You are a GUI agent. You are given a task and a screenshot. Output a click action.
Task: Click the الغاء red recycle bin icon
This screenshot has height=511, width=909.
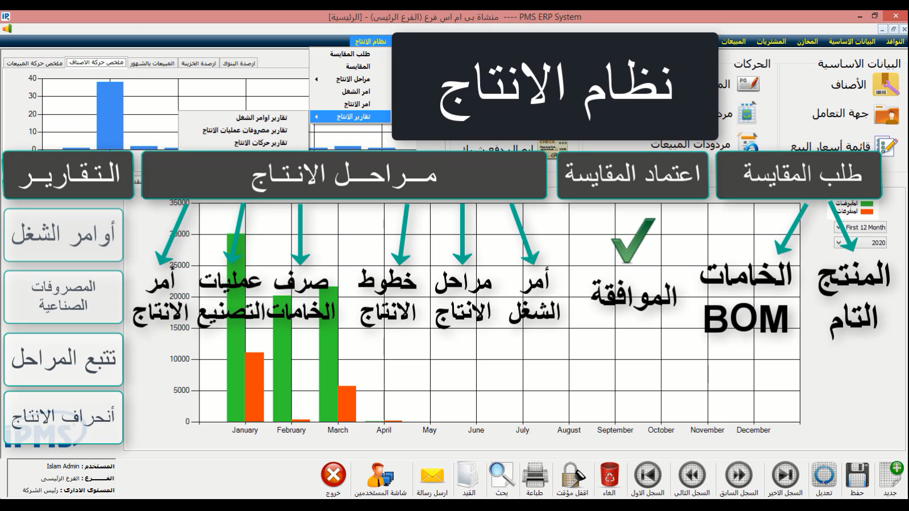click(x=609, y=475)
